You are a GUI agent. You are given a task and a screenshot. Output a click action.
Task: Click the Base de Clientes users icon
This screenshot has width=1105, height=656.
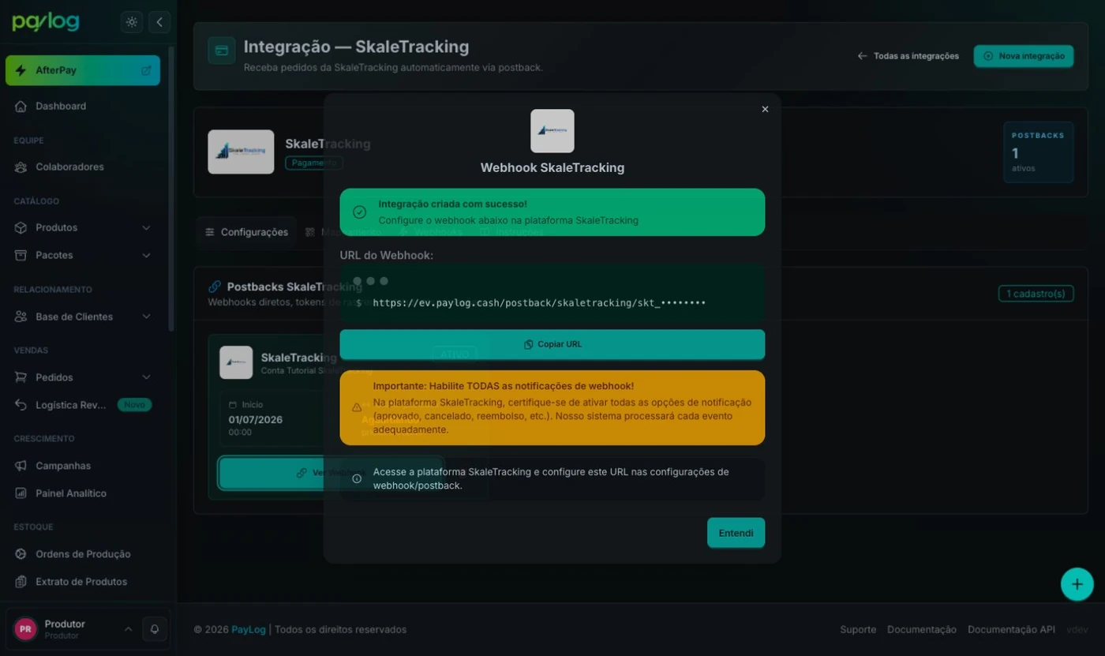pyautogui.click(x=21, y=317)
